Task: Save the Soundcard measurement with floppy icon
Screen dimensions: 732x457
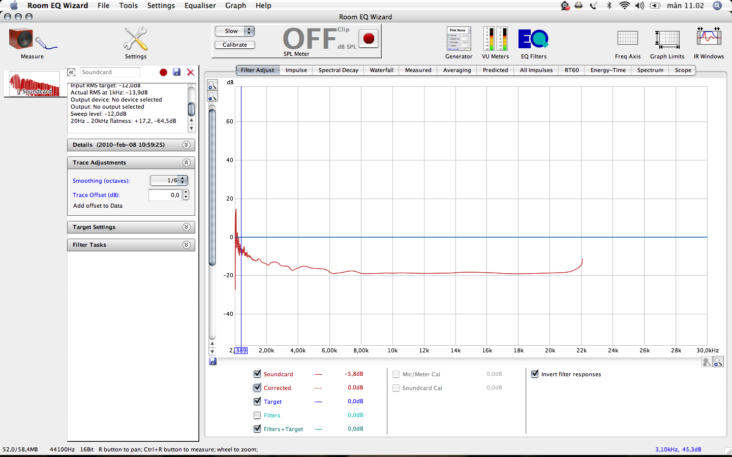Action: pos(176,72)
